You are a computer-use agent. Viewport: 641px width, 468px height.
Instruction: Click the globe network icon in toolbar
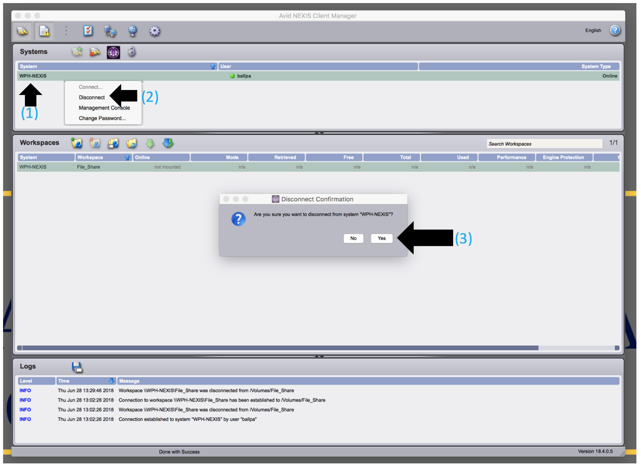click(133, 31)
